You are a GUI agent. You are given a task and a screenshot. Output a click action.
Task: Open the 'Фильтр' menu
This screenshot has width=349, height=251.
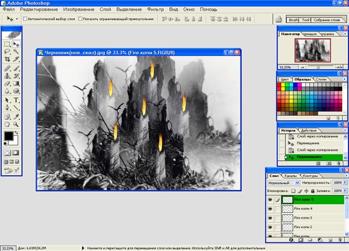click(x=155, y=9)
